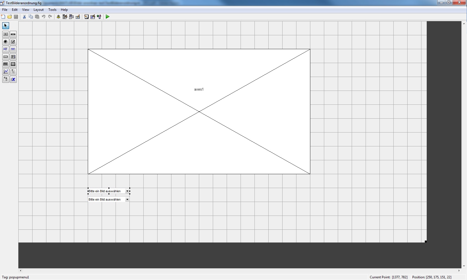Select the Toggle Button component tool

6,64
